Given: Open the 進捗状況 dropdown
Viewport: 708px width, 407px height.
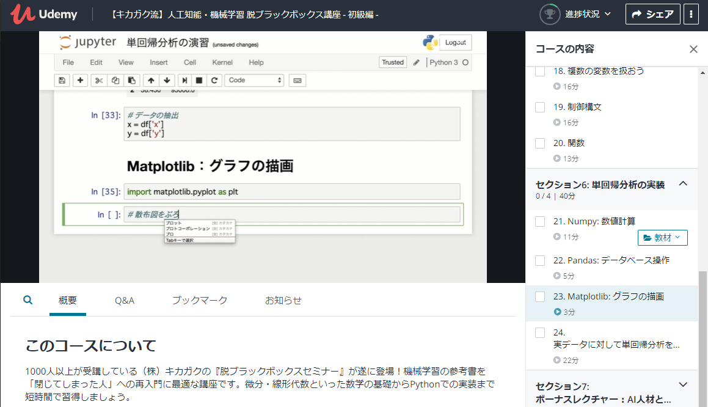Looking at the screenshot, I should 588,15.
